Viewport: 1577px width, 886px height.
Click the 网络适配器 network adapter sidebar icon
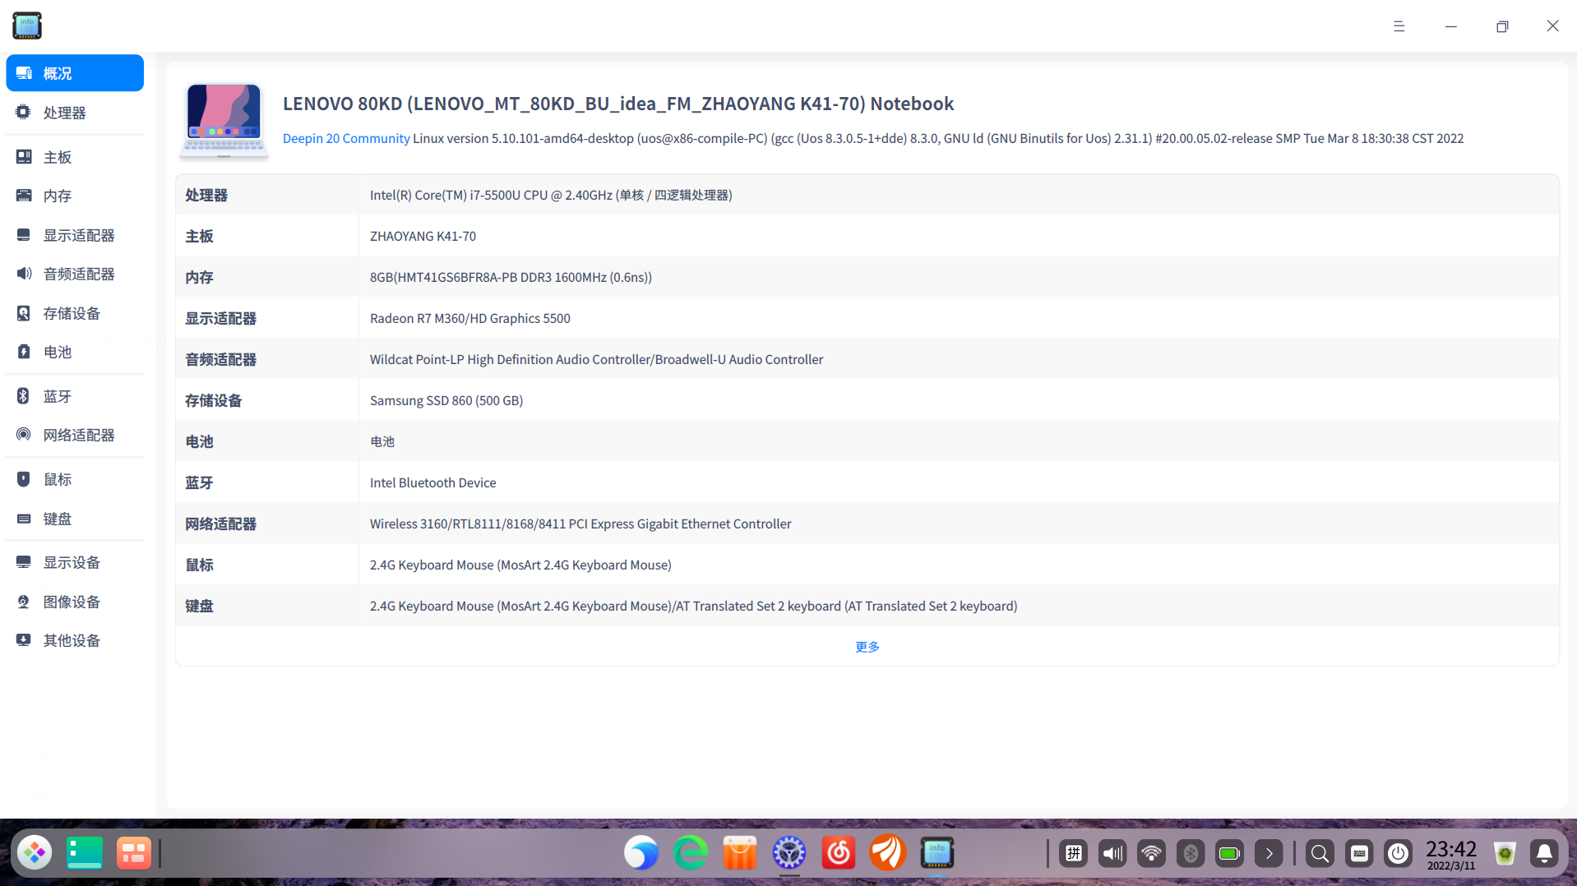(x=24, y=435)
